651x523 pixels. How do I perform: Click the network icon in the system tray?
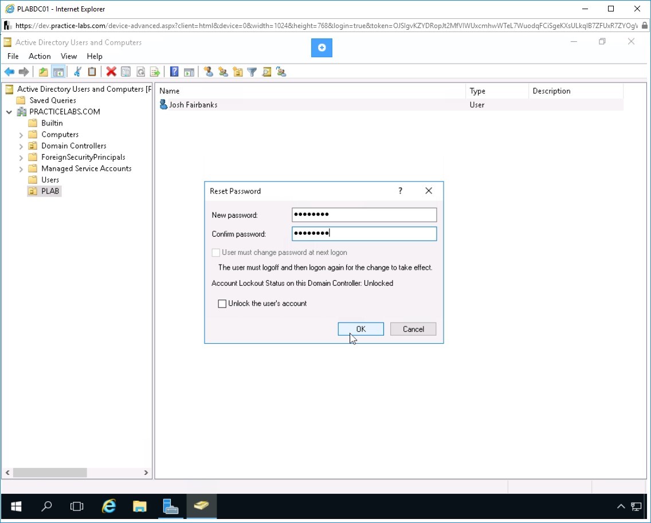click(636, 506)
